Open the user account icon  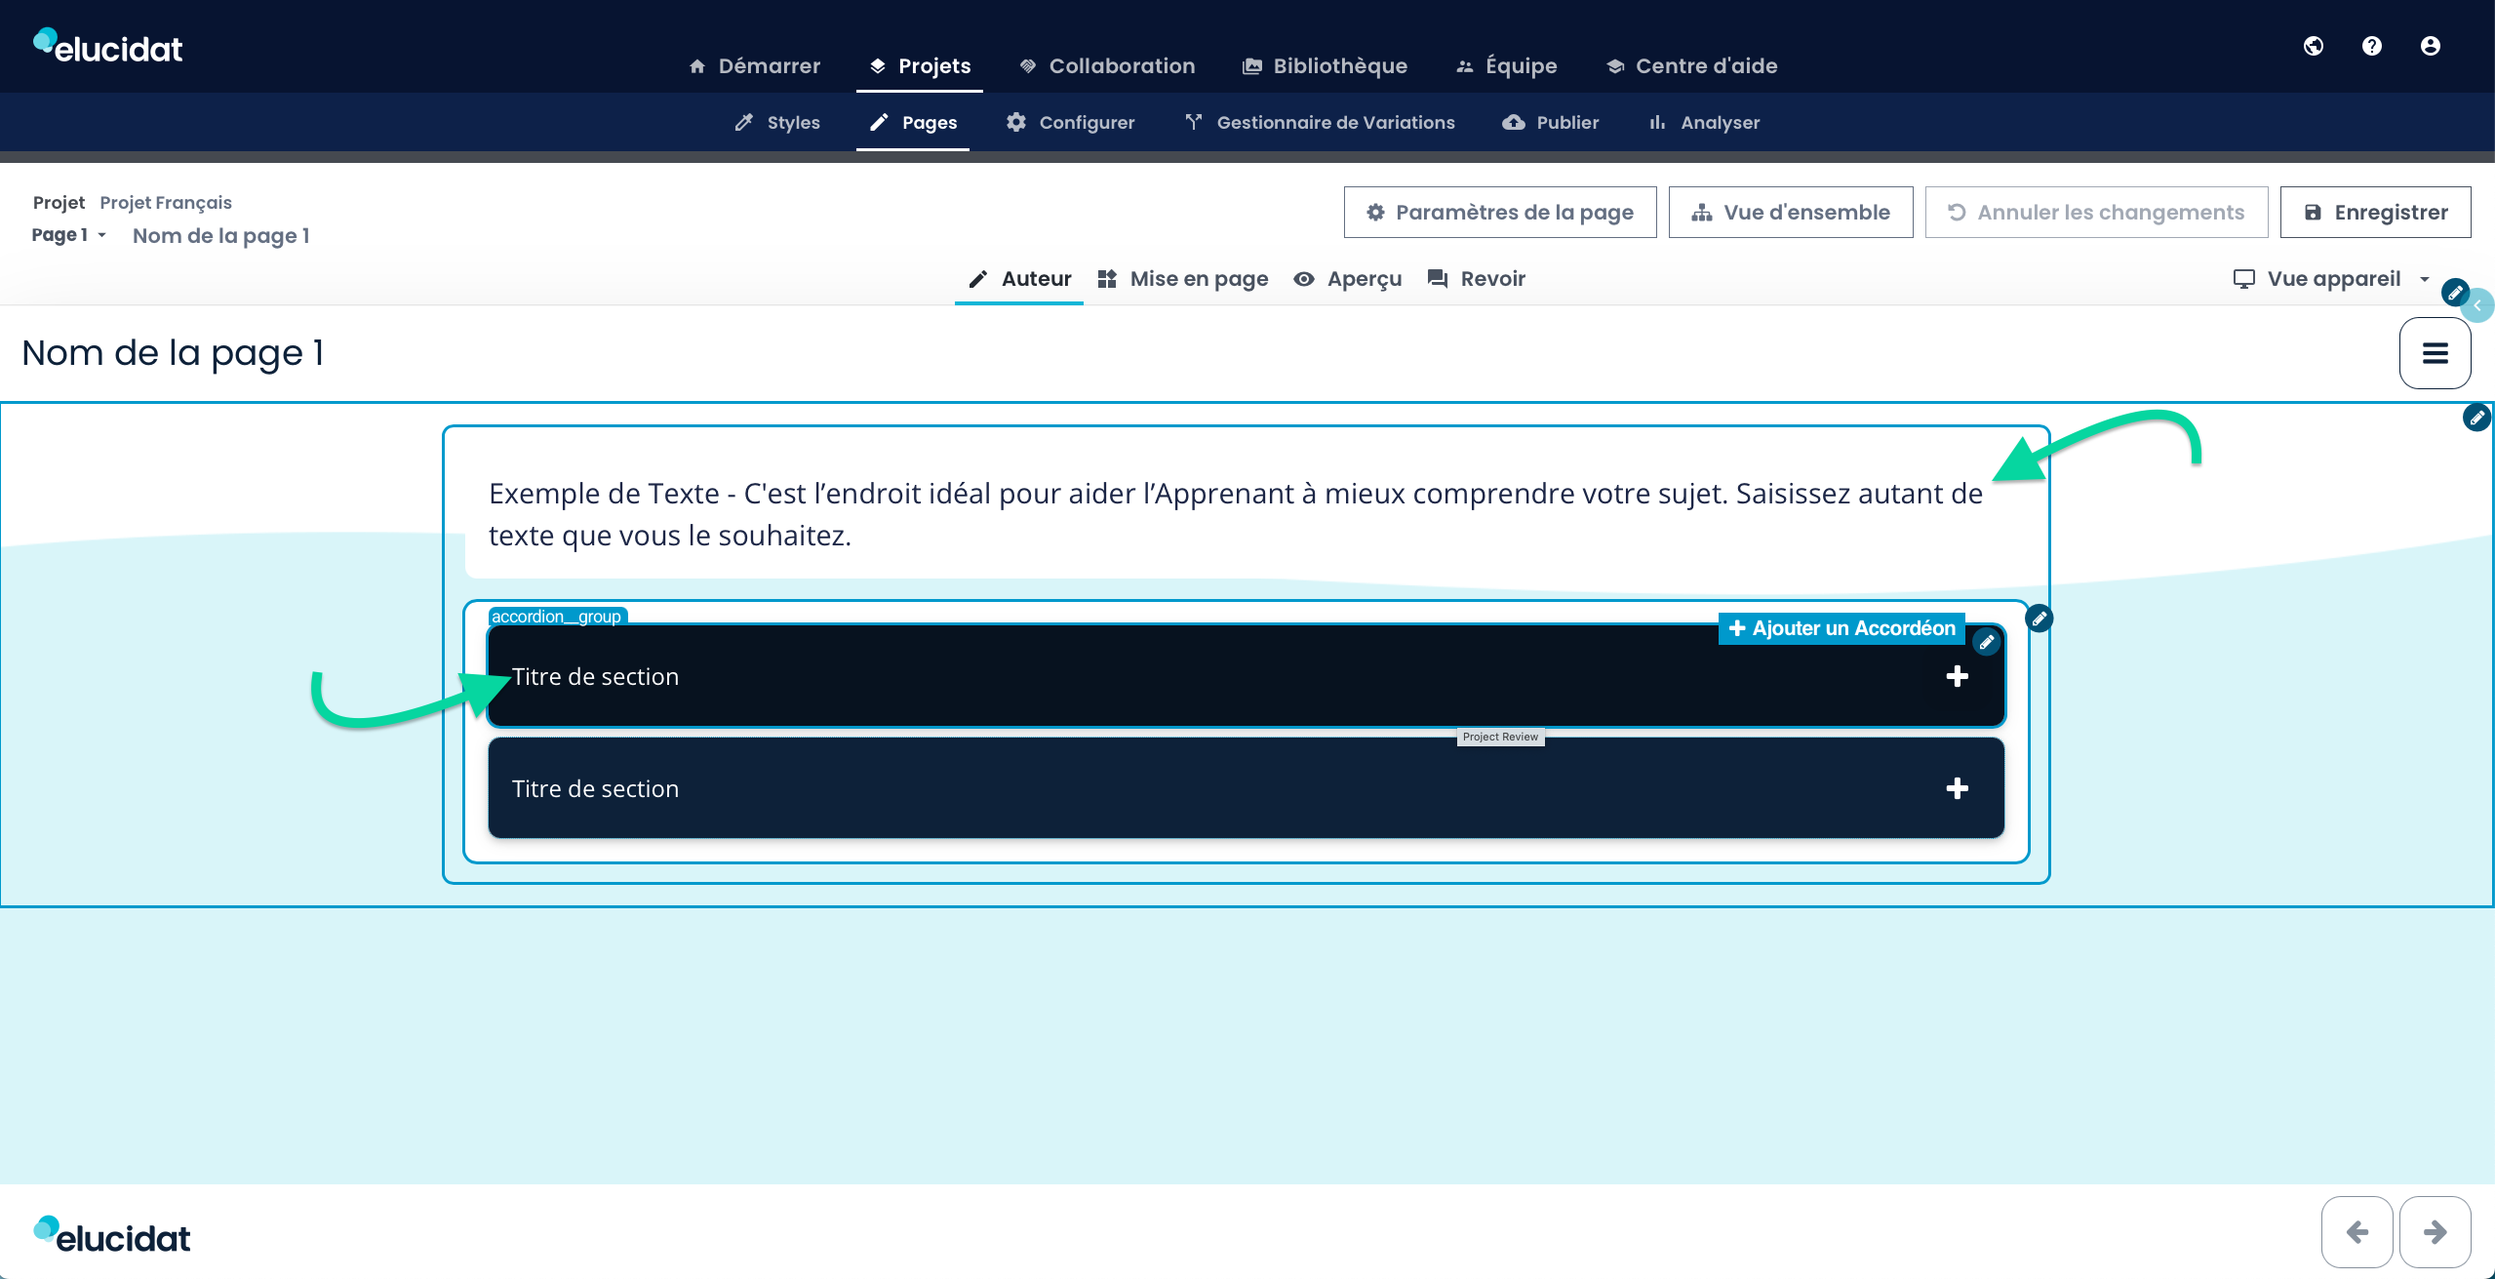pyautogui.click(x=2431, y=46)
